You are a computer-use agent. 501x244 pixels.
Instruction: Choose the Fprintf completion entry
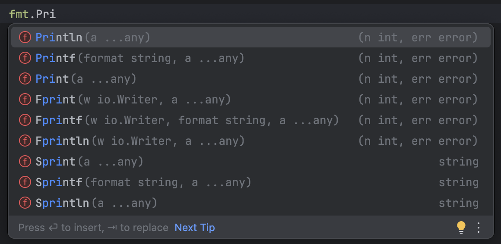251,120
